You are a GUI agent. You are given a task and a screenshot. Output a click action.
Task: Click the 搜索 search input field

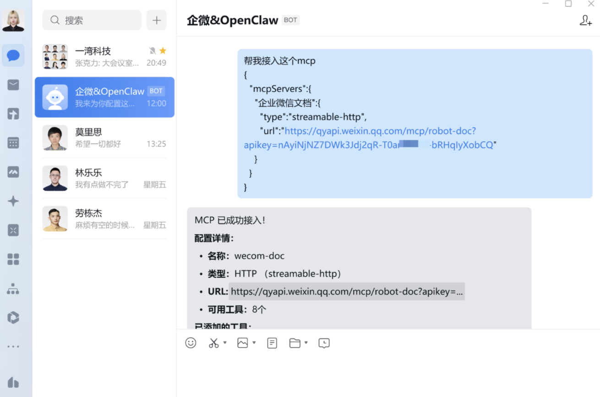pos(92,21)
